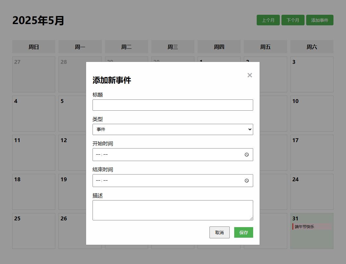Close the 添加新事件 dialog with the X icon
This screenshot has width=346, height=264.
point(250,75)
